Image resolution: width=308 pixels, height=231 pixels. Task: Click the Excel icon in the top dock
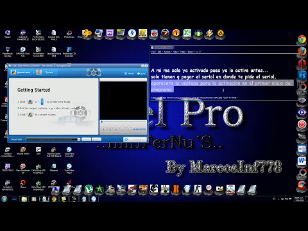pos(187,33)
